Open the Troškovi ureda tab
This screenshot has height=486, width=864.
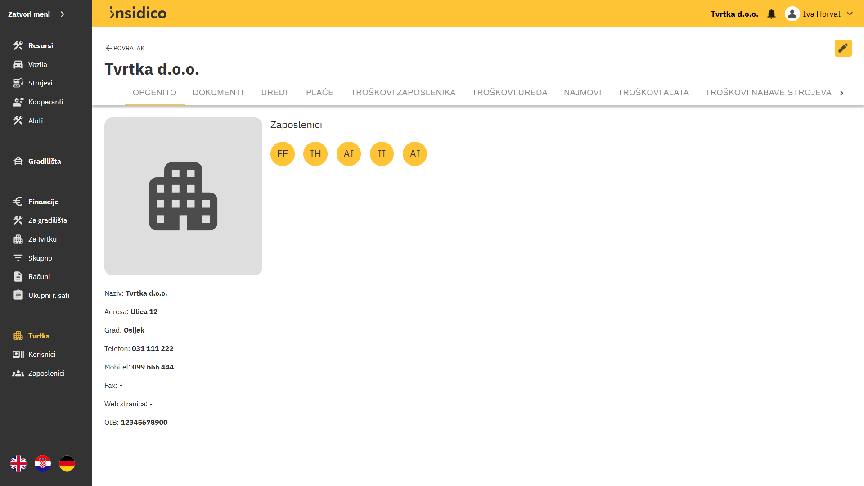pos(509,92)
